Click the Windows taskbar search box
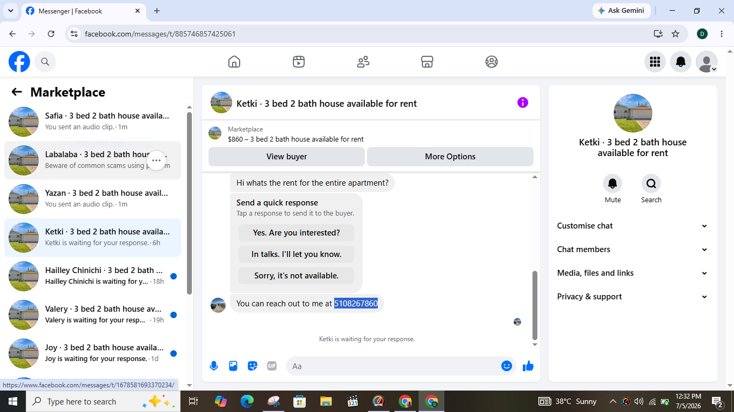 pyautogui.click(x=103, y=401)
